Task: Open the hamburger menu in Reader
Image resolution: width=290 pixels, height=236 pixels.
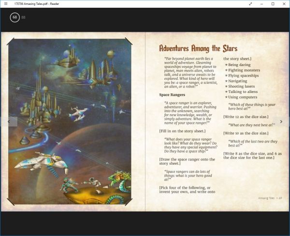Action: pos(6,4)
